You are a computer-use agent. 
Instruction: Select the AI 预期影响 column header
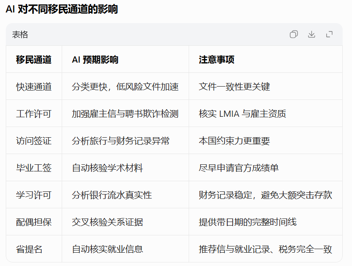click(95, 60)
